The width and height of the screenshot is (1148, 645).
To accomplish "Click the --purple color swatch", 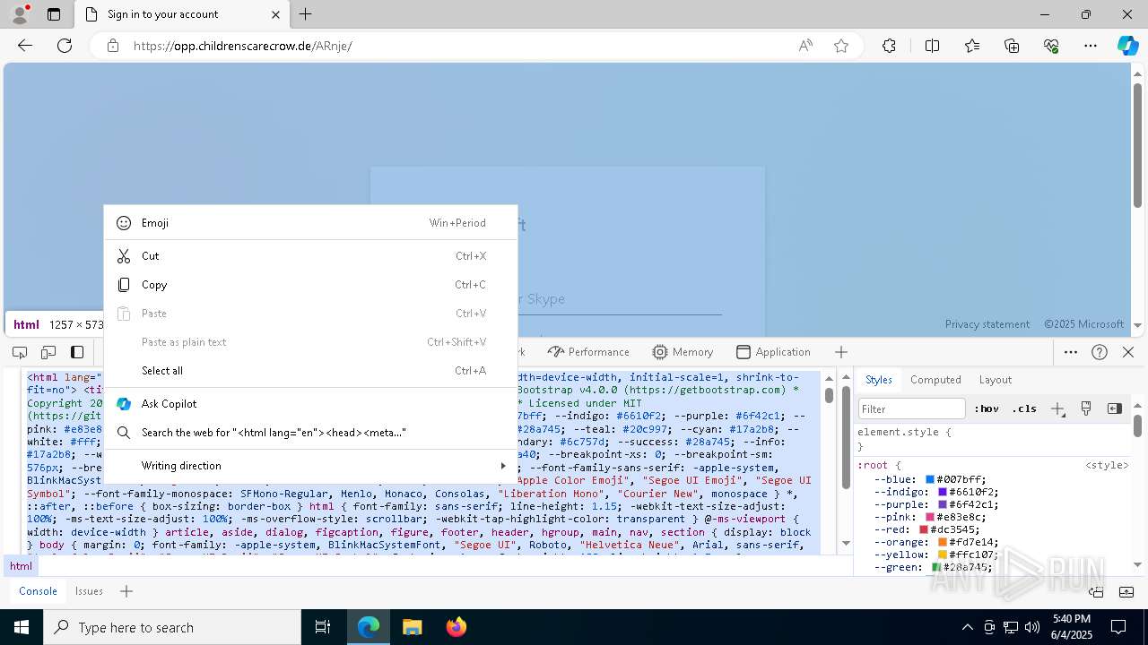I will click(x=943, y=504).
